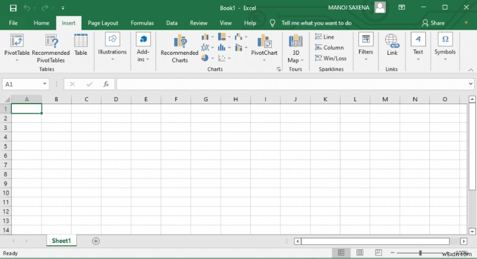Switch to the Formulas tab
477x259 pixels.
(x=142, y=23)
